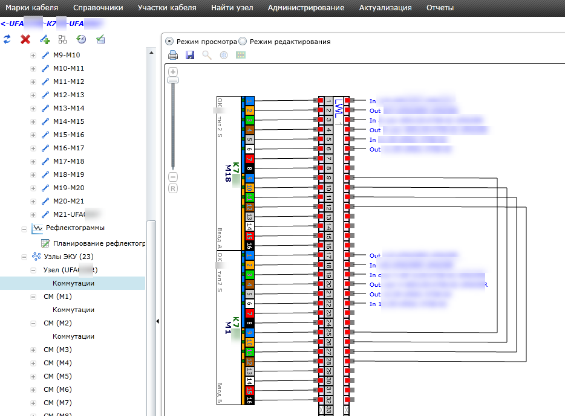Click the minus zoom out button on diagram
The width and height of the screenshot is (565, 416).
click(x=173, y=177)
